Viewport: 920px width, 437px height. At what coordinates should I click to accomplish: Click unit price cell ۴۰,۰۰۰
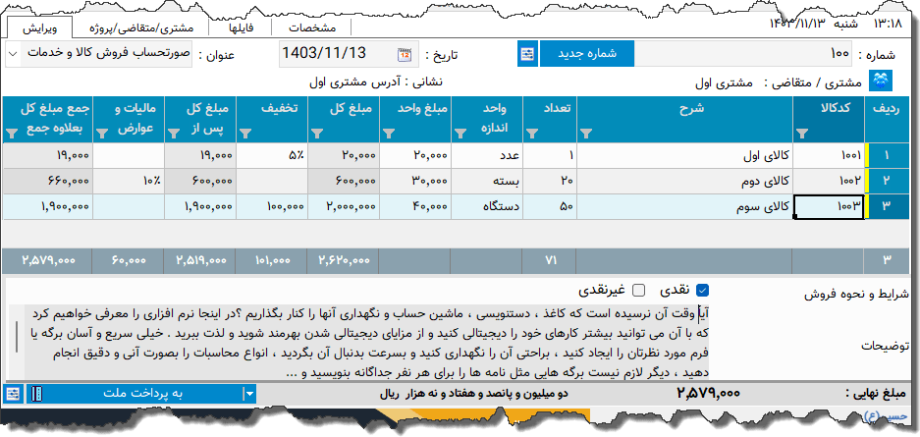tap(414, 206)
